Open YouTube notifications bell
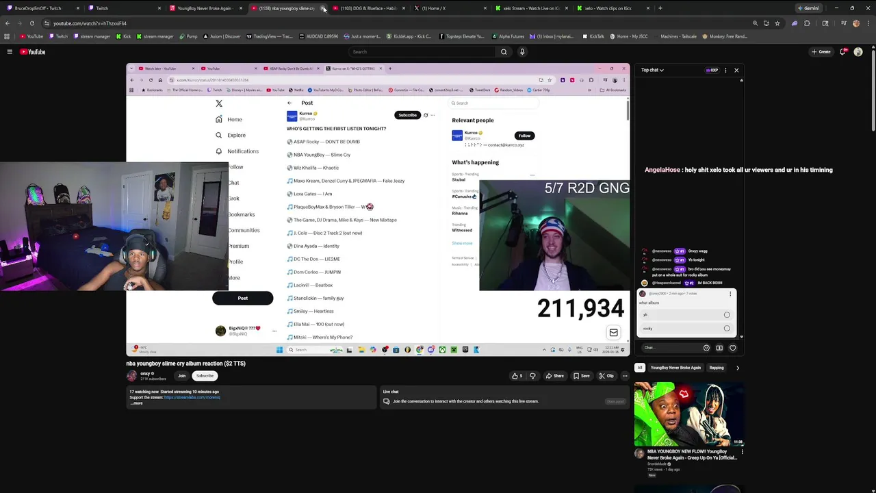The width and height of the screenshot is (876, 493). point(843,52)
